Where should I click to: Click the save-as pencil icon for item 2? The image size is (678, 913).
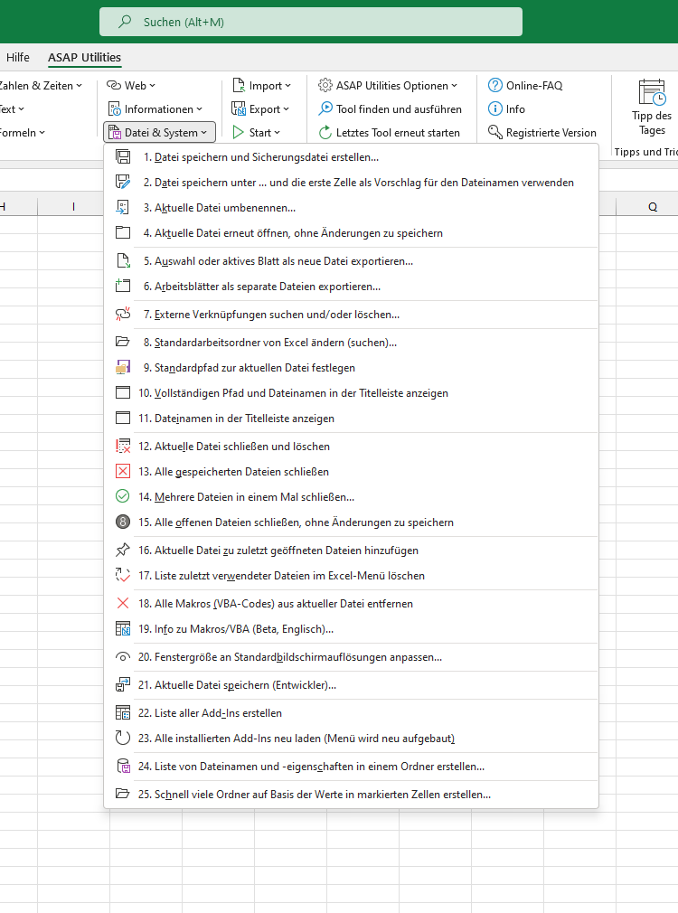(123, 183)
